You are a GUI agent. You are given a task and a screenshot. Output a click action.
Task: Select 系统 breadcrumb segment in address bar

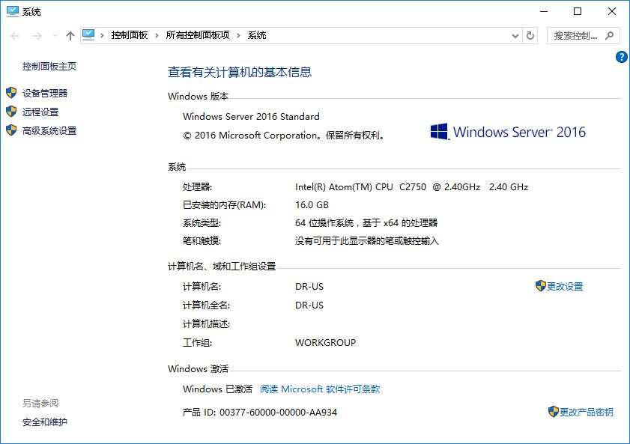point(257,35)
